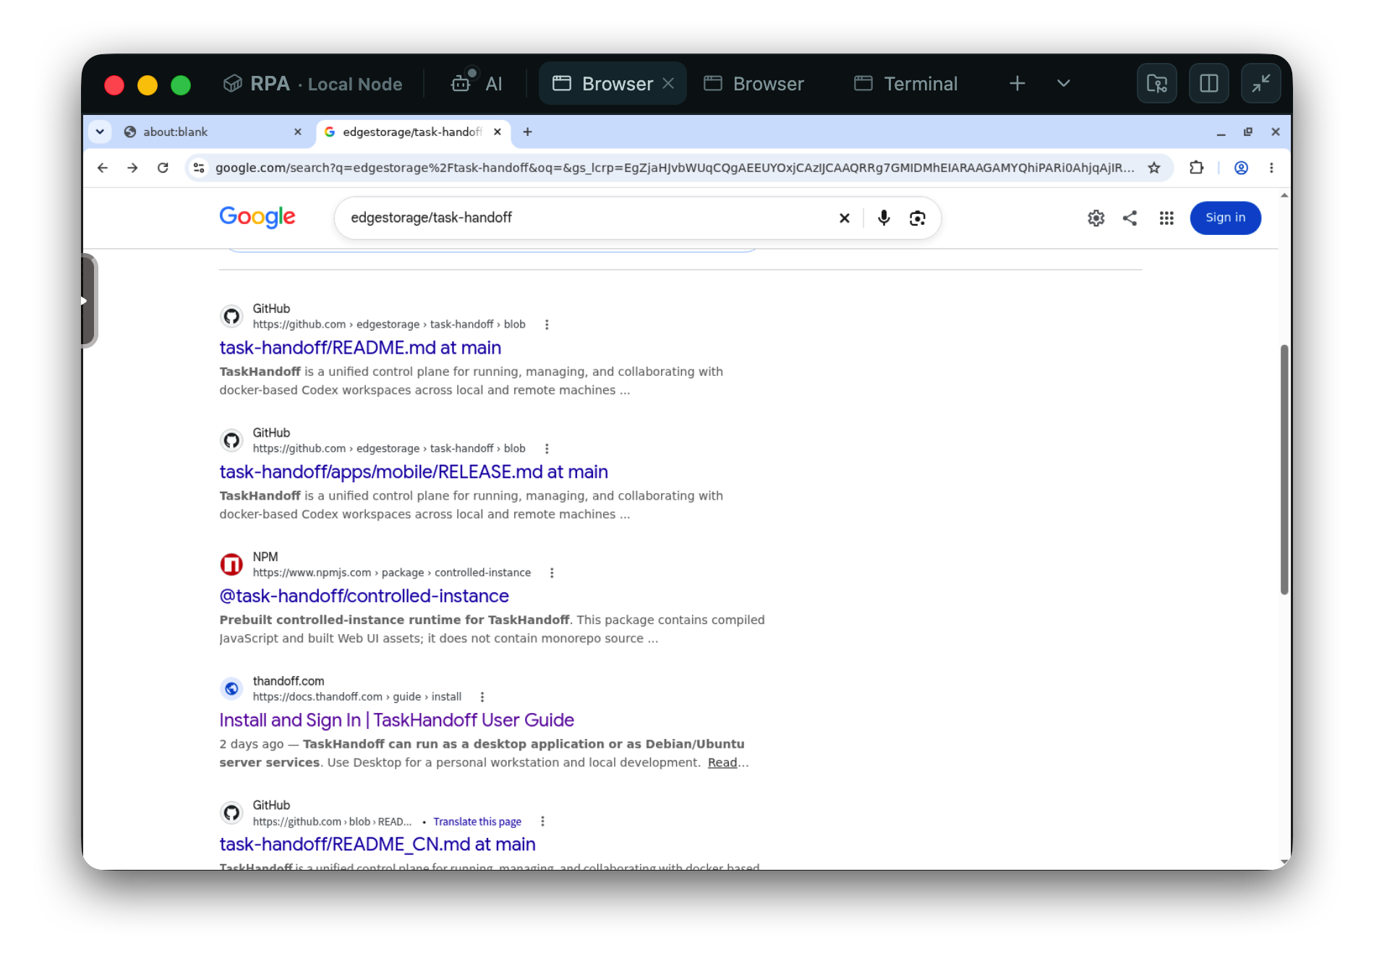This screenshot has width=1374, height=979.
Task: Open Google Lens image search icon
Action: pyautogui.click(x=917, y=218)
